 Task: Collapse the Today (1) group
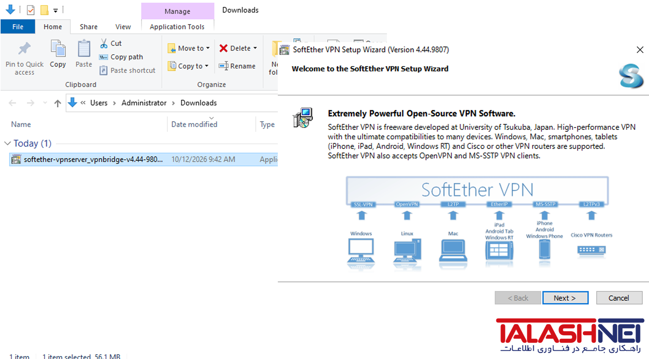[x=7, y=143]
